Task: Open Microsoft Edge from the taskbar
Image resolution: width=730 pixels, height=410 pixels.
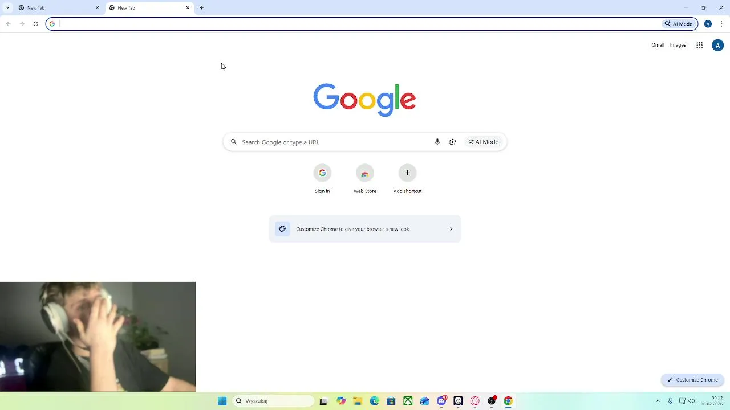Action: click(374, 401)
